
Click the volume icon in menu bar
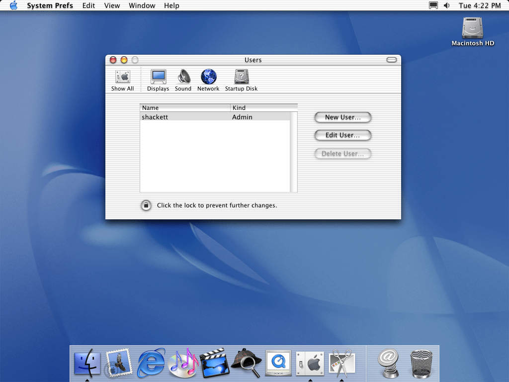point(446,5)
